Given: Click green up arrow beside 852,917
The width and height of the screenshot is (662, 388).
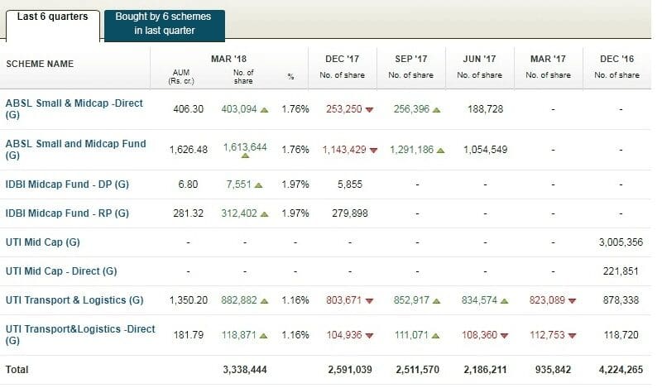Looking at the screenshot, I should [437, 301].
